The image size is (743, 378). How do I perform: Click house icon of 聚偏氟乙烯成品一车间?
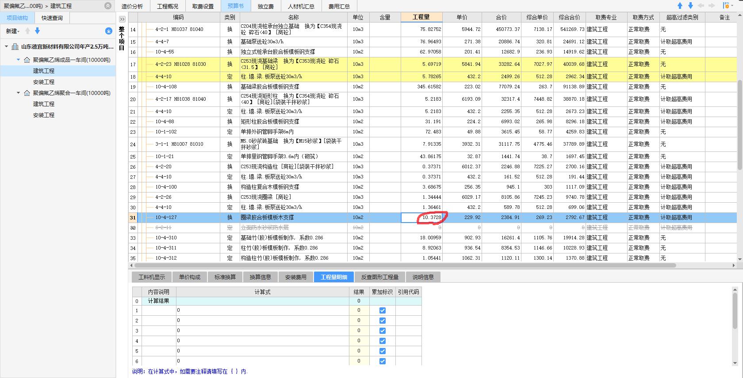click(x=27, y=60)
